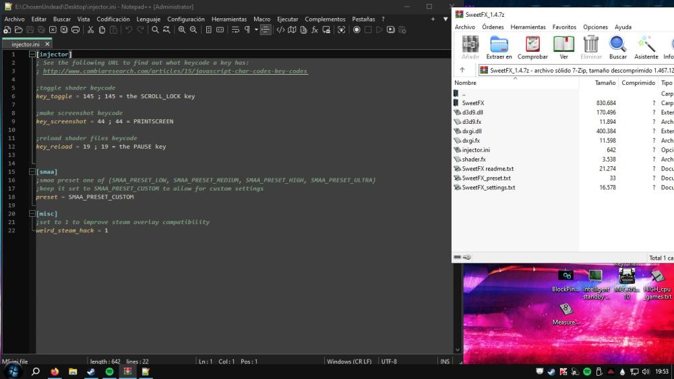This screenshot has width=674, height=379.
Task: Open the Document Map icon
Action: click(292, 30)
